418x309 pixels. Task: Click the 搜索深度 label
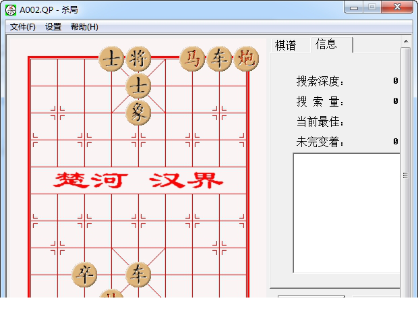[320, 81]
